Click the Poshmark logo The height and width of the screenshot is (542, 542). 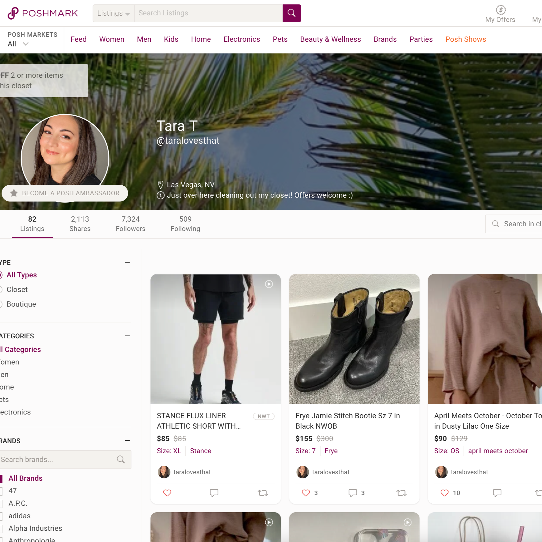pos(43,13)
